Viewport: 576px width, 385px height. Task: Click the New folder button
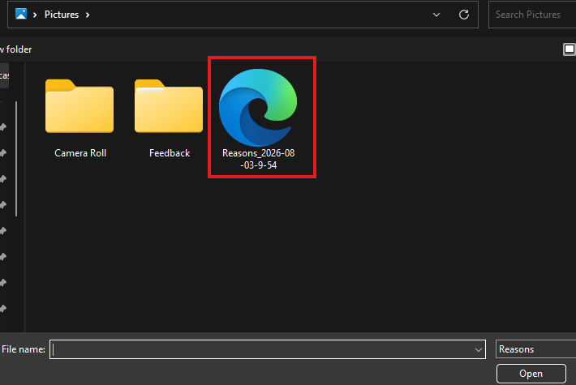[x=15, y=49]
